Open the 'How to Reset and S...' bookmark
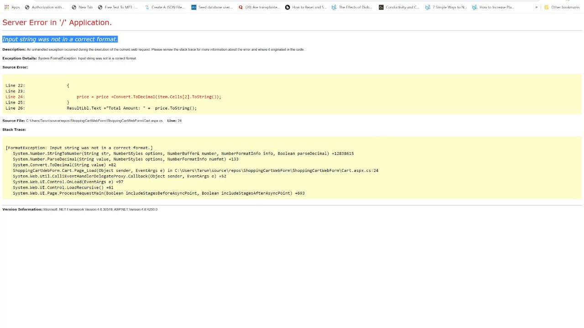The image size is (584, 328). click(x=306, y=7)
